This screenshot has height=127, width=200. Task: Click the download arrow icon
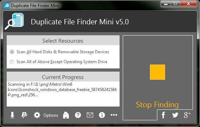[x=12, y=115]
